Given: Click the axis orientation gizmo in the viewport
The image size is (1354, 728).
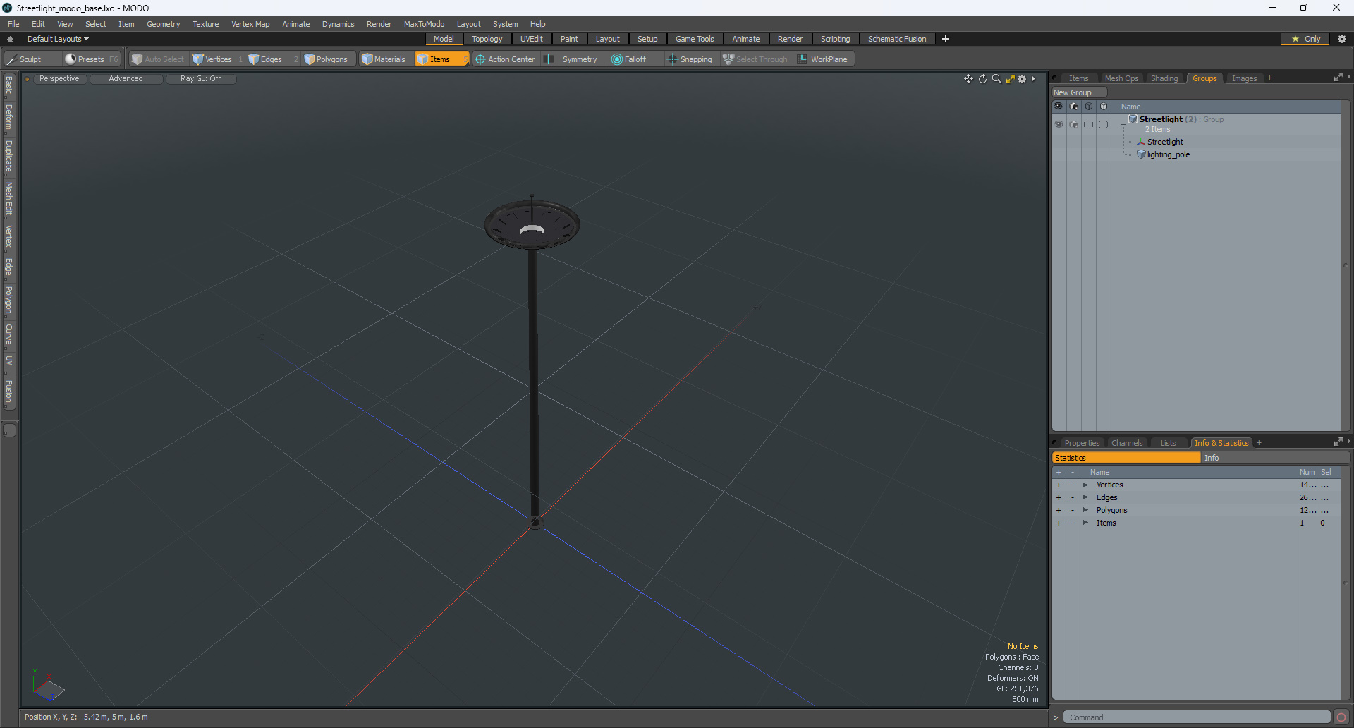Looking at the screenshot, I should pos(48,686).
